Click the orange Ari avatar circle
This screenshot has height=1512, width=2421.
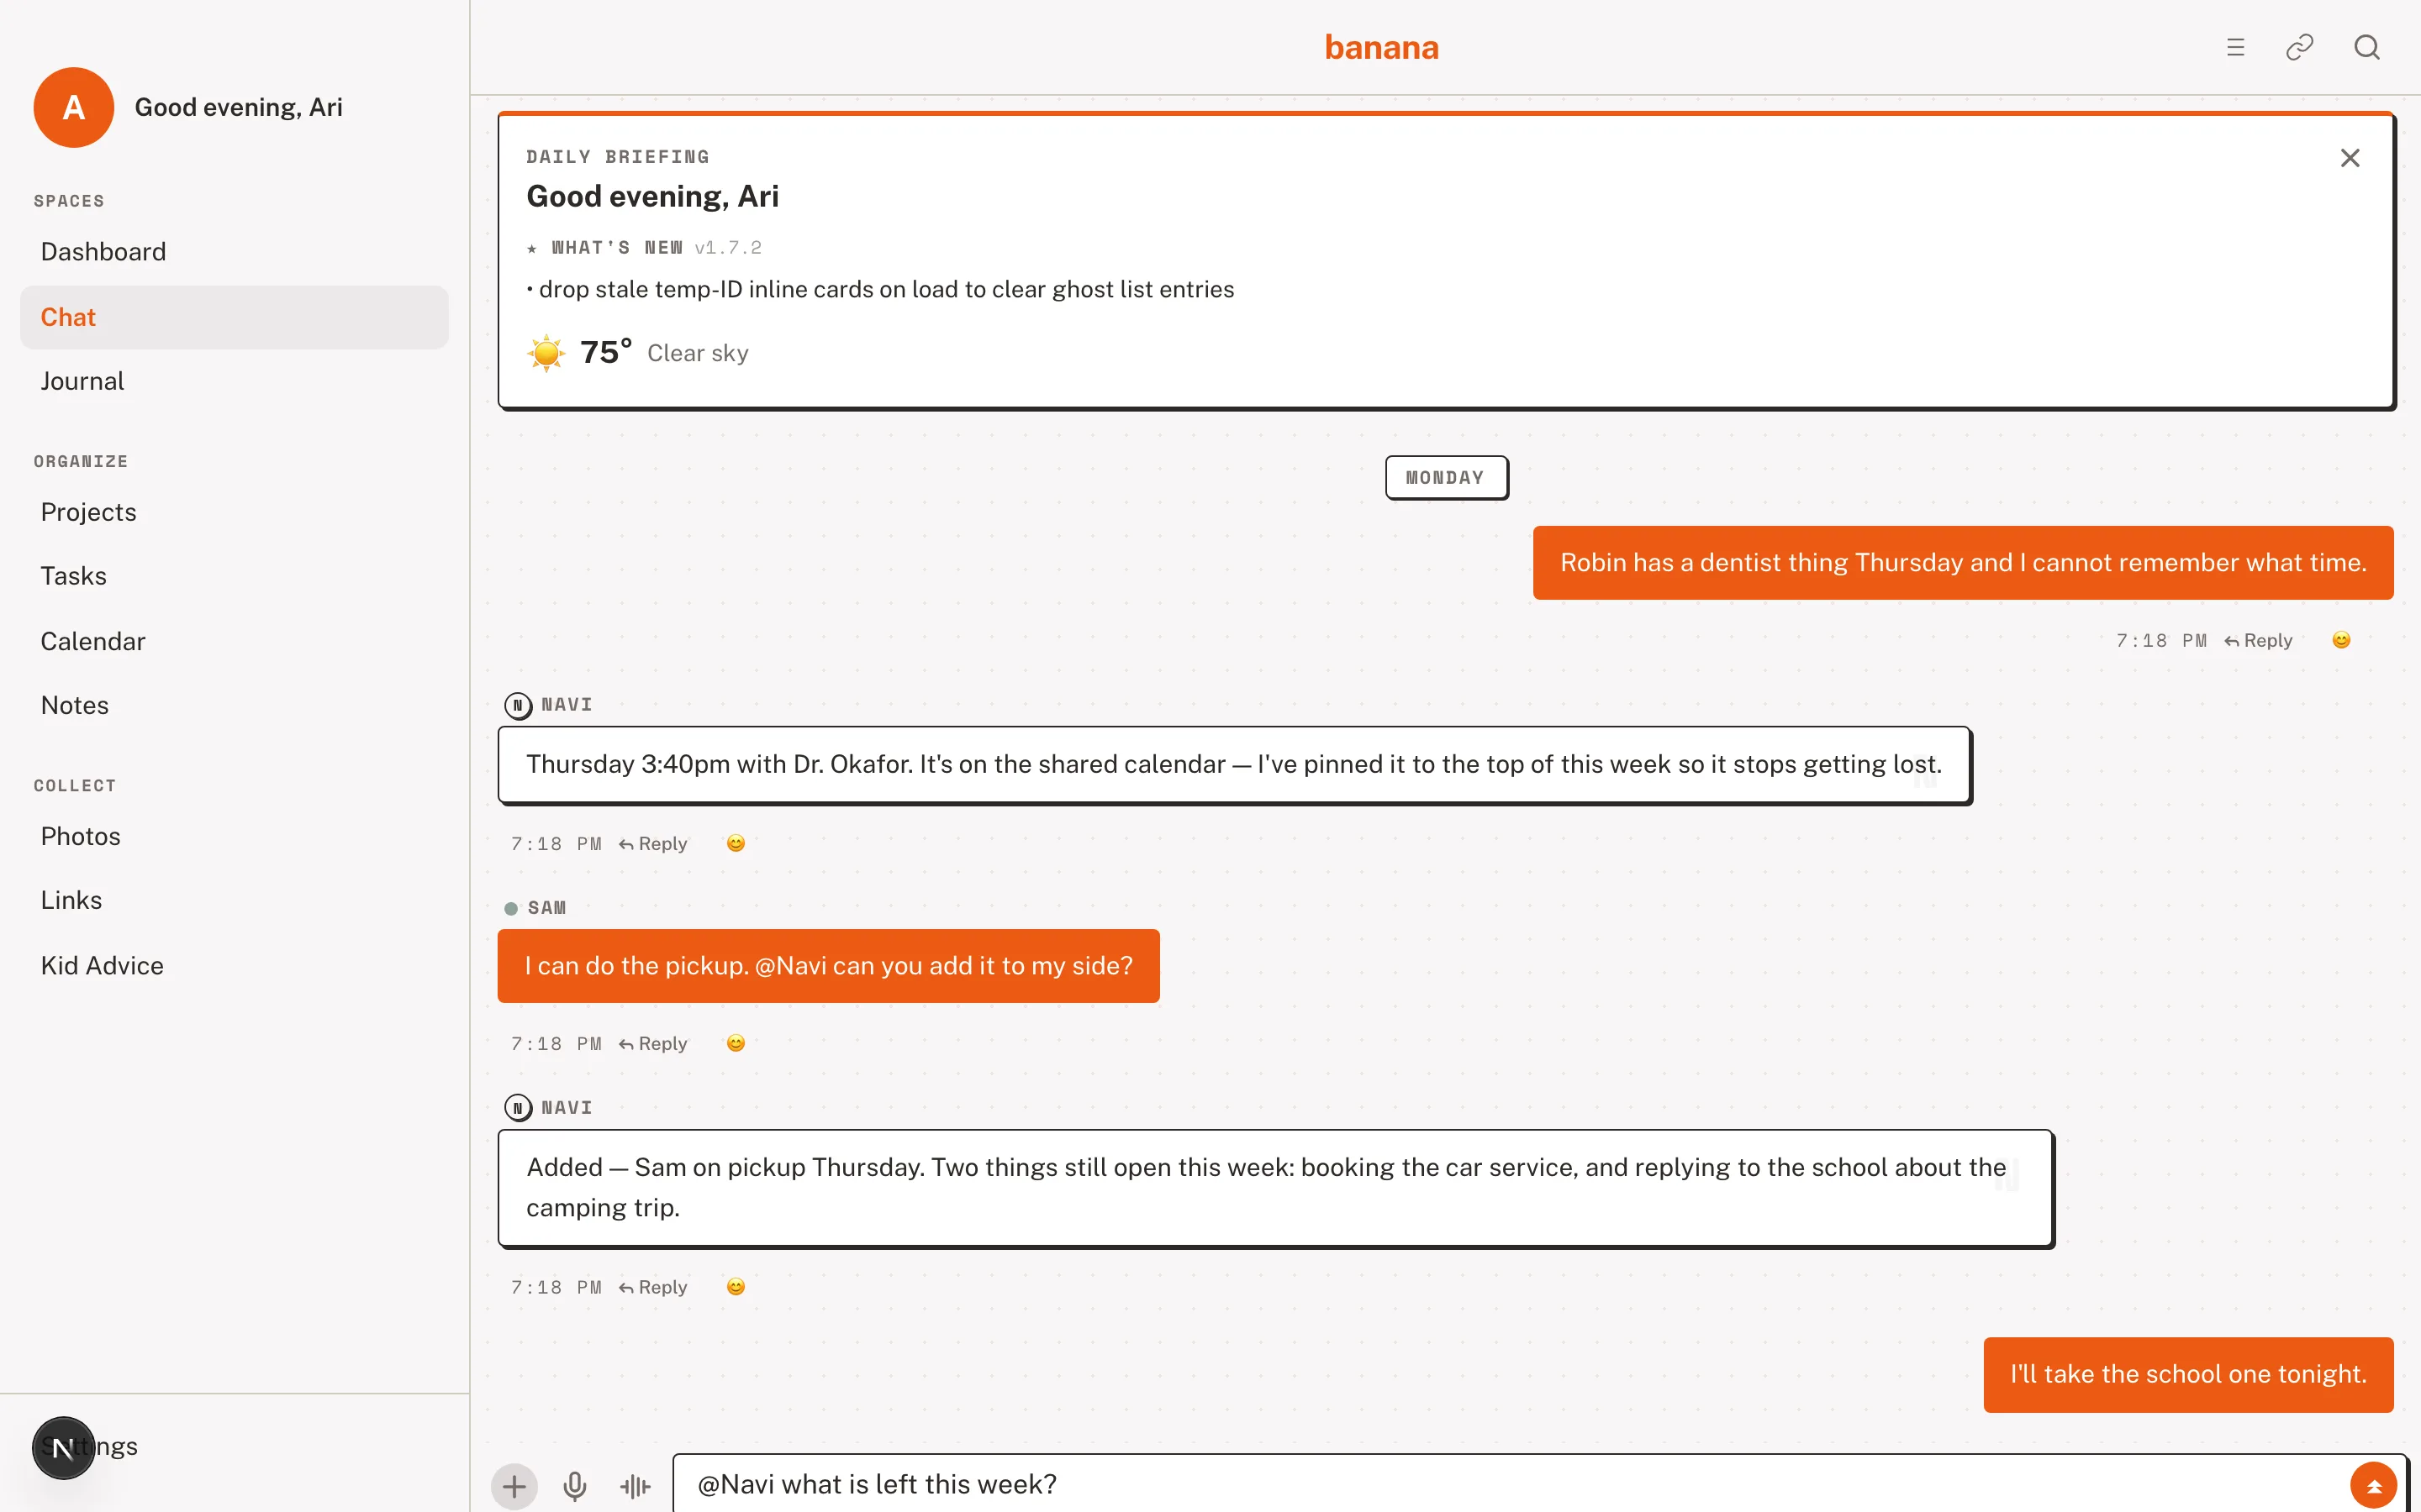click(73, 107)
